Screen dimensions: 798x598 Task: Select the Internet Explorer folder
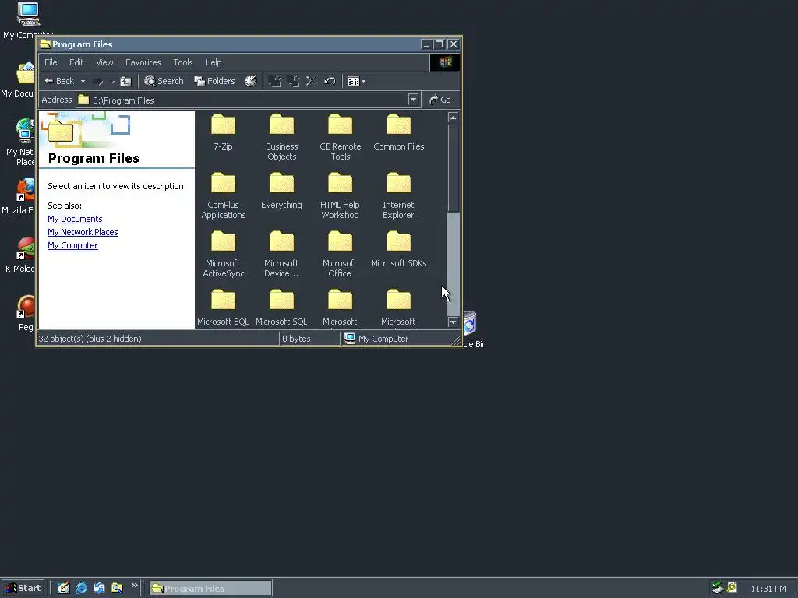pos(398,195)
